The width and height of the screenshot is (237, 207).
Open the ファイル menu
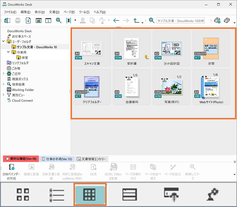[10, 12]
